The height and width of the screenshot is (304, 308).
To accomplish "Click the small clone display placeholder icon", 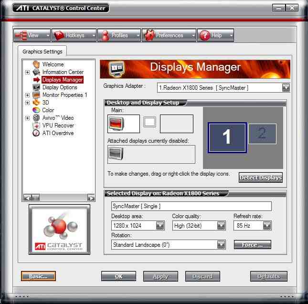I will coord(149,122).
